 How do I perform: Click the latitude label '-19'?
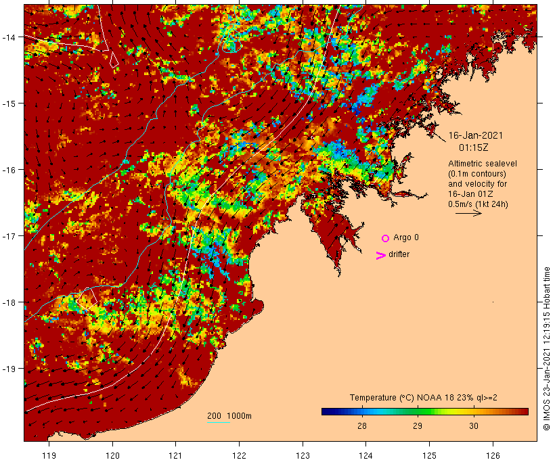pyautogui.click(x=9, y=369)
